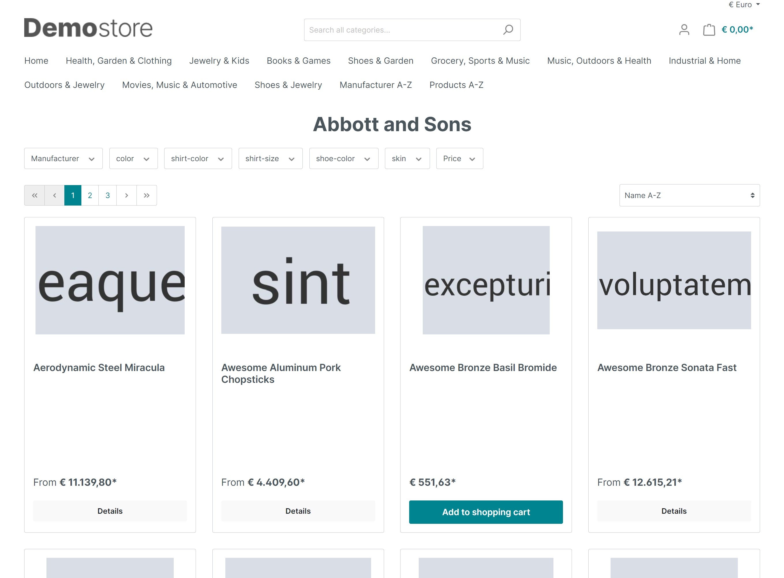Click Details for Aerodynamic Steel Miracula
This screenshot has height=578, width=784.
pos(110,511)
